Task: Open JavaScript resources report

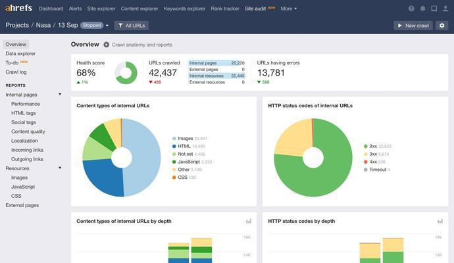Action: pyautogui.click(x=23, y=187)
